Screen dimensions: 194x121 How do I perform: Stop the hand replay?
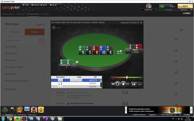click(123, 84)
